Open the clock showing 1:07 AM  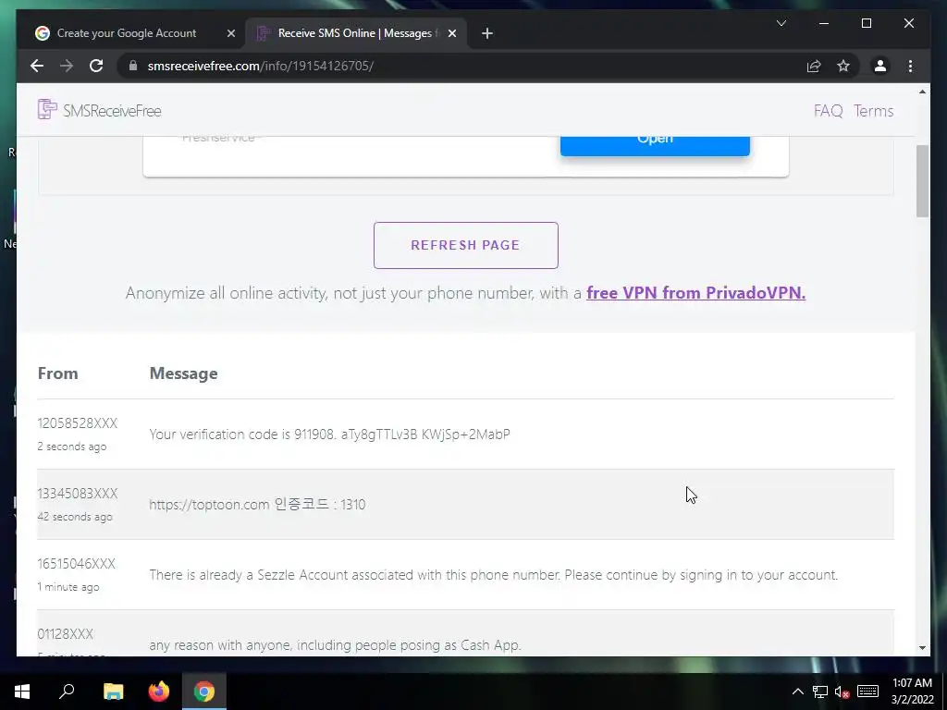point(913,692)
